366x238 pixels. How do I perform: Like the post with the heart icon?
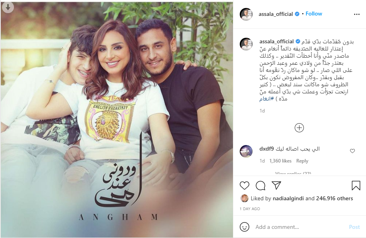tap(245, 186)
